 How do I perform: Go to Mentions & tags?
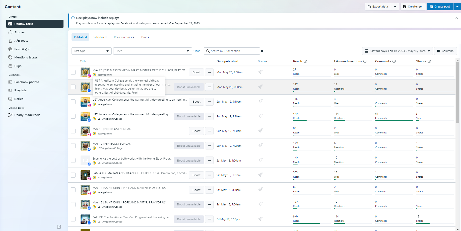pyautogui.click(x=26, y=57)
